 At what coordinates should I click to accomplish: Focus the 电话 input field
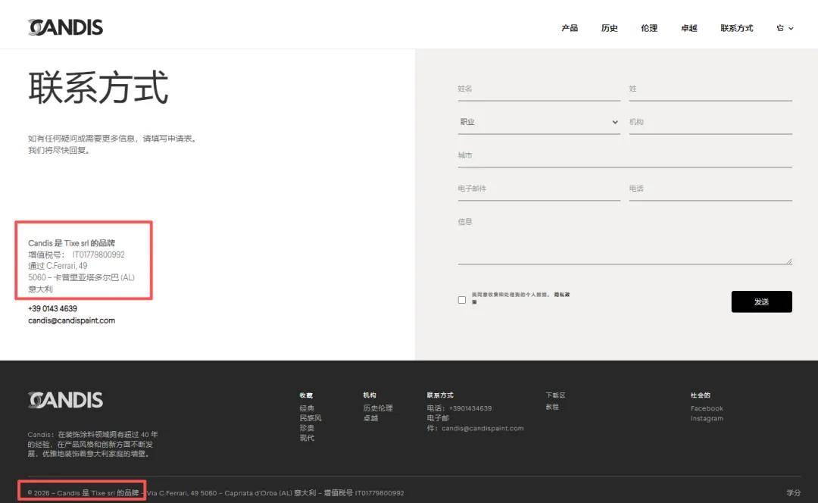tap(710, 189)
